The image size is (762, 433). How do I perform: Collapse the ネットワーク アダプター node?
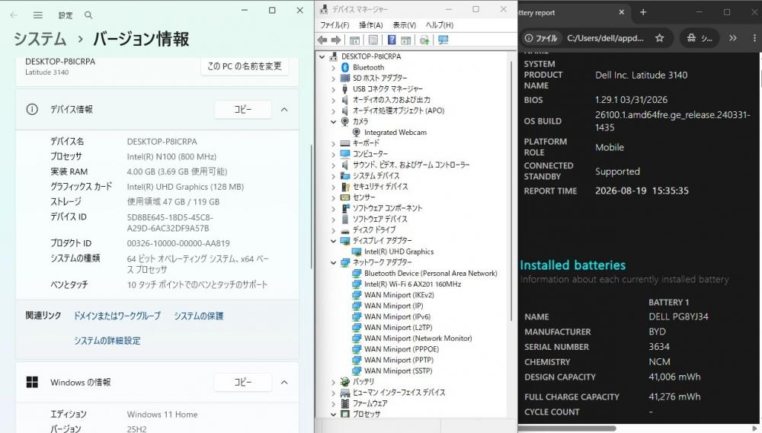(x=334, y=262)
